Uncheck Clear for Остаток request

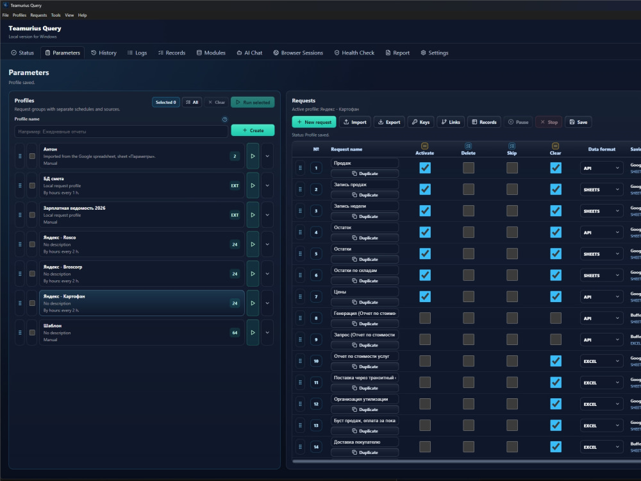pos(556,232)
